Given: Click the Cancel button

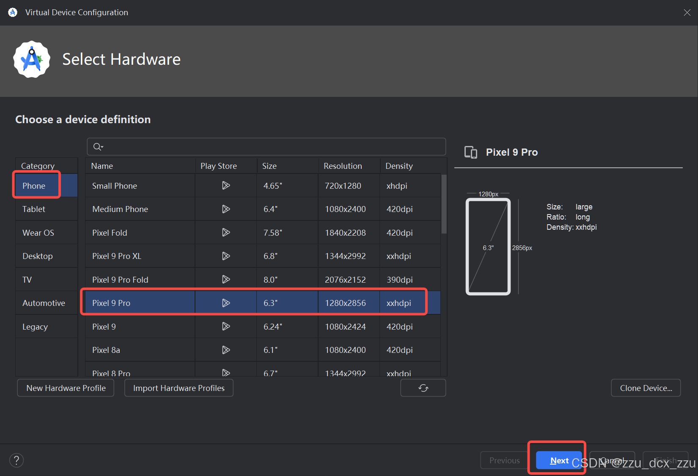Looking at the screenshot, I should coord(612,460).
